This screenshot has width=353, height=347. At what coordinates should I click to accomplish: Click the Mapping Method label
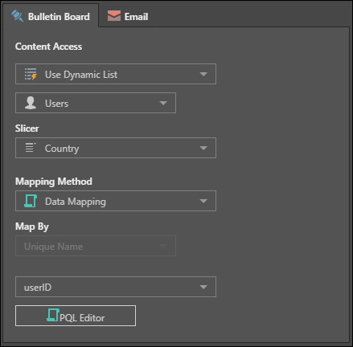click(x=54, y=182)
